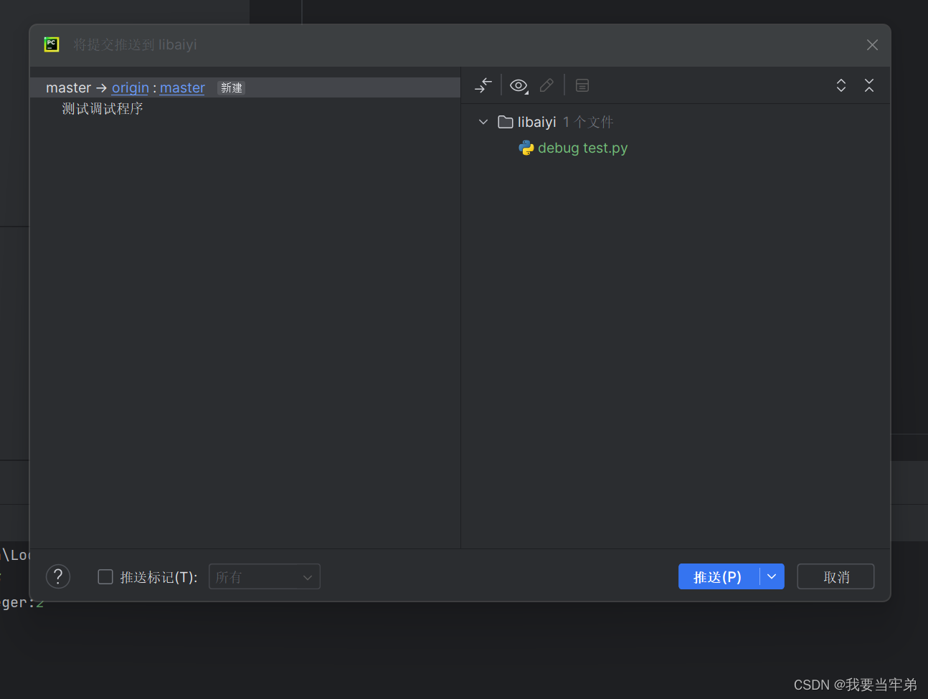Open the 所有 tags dropdown
Screen dimensions: 928x699
(x=265, y=576)
